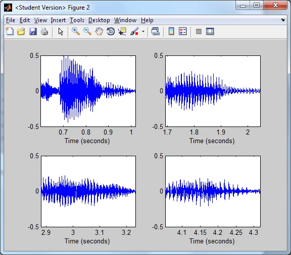Select the Rotate 3D tool

click(111, 31)
